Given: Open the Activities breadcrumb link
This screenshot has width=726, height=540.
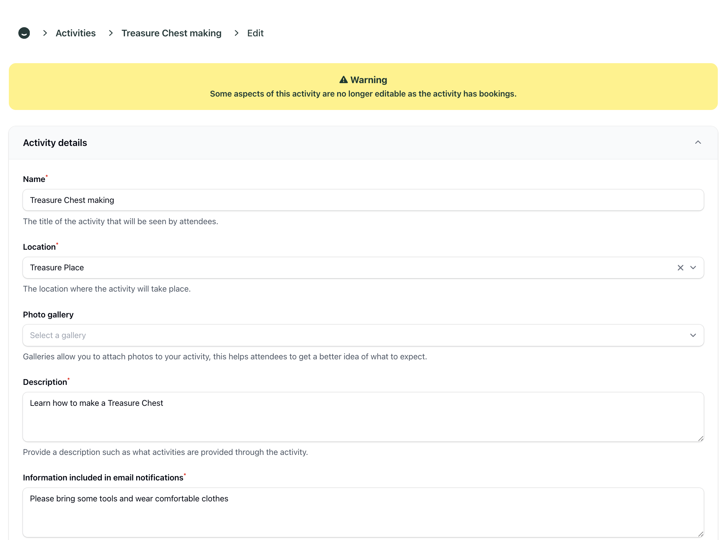Looking at the screenshot, I should click(76, 33).
